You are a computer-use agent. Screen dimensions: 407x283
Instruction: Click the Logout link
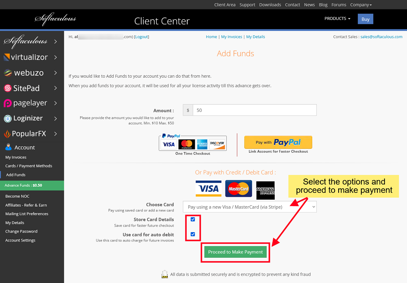(142, 37)
